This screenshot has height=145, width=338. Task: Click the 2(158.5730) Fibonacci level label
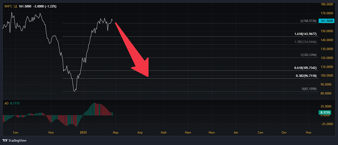[x=308, y=21]
